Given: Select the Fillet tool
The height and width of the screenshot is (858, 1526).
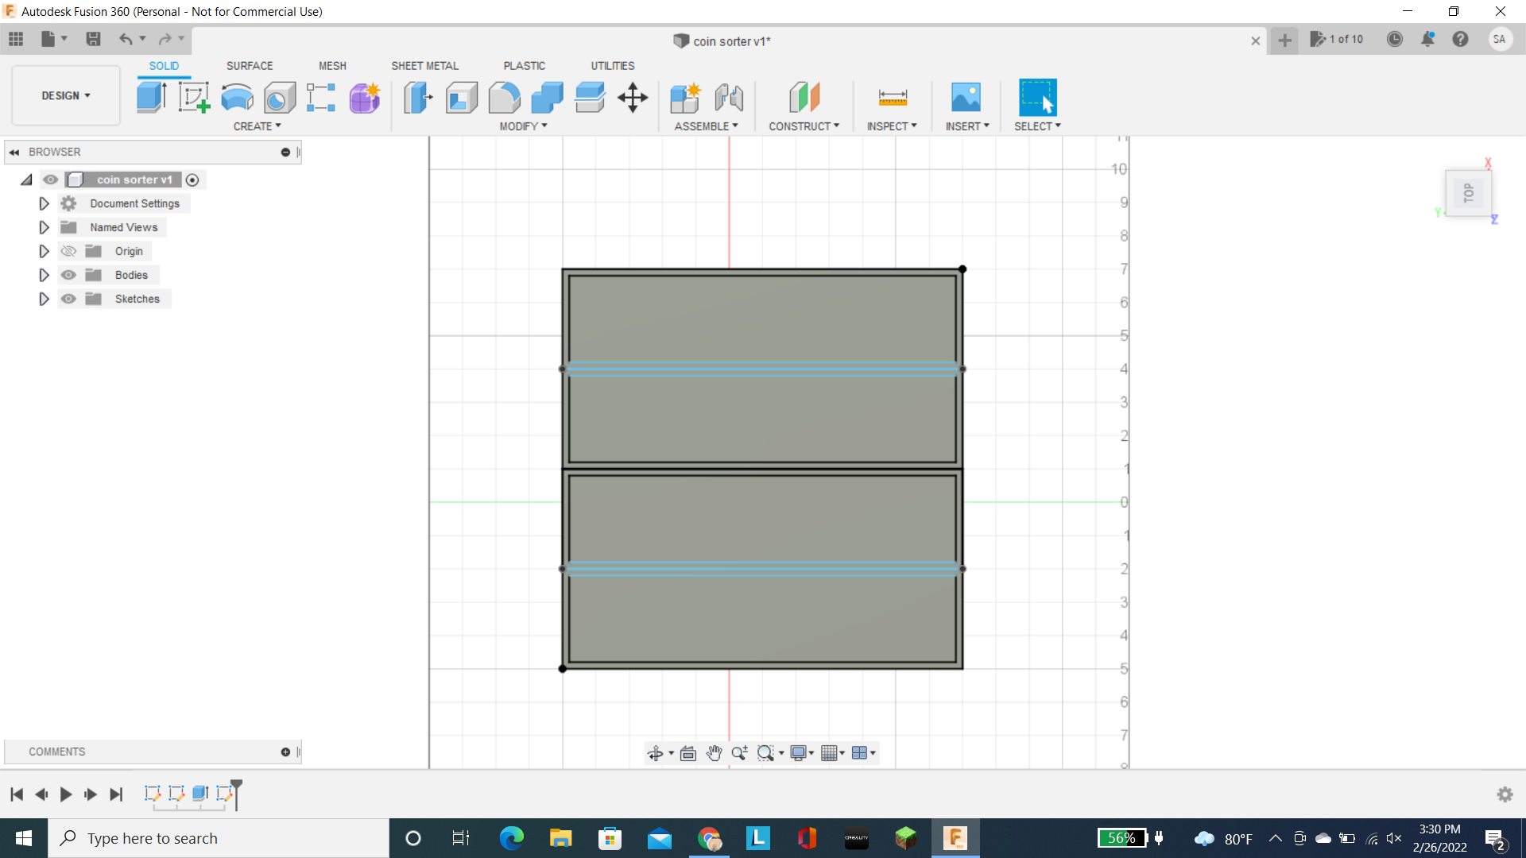Looking at the screenshot, I should click(x=504, y=97).
